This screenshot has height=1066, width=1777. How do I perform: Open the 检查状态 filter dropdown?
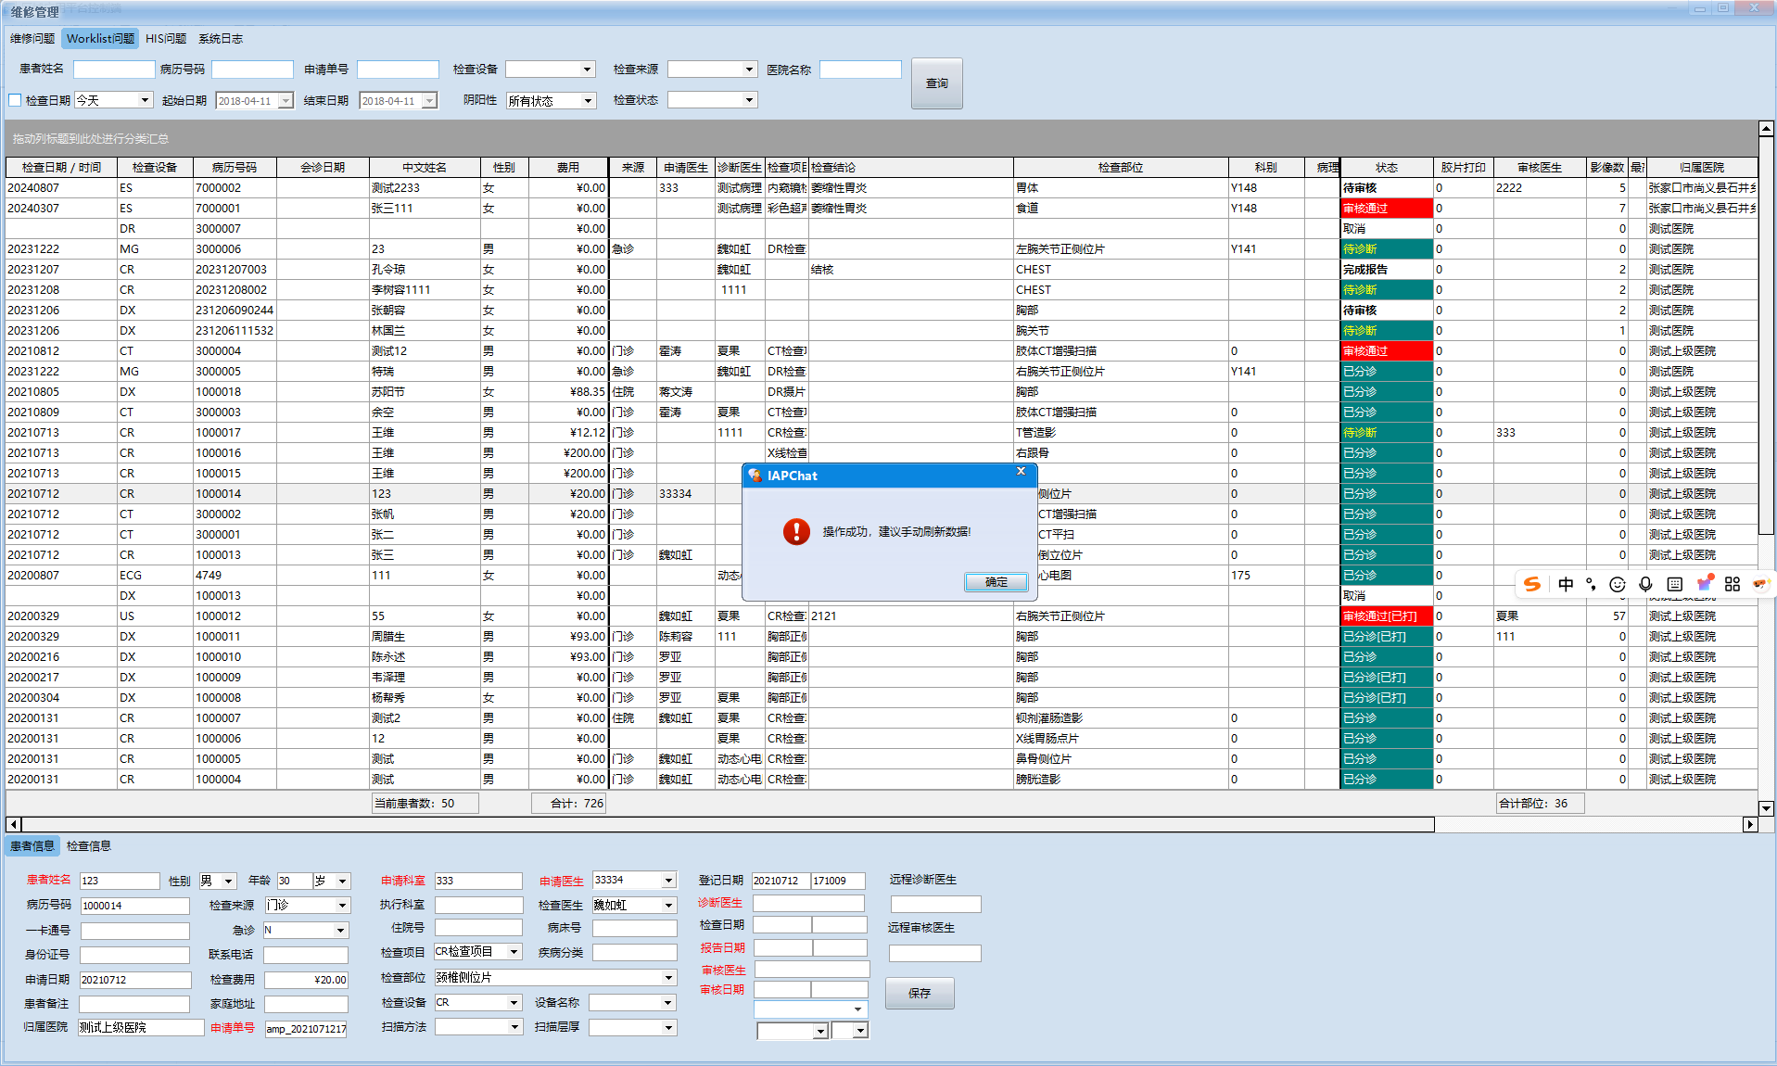click(749, 100)
